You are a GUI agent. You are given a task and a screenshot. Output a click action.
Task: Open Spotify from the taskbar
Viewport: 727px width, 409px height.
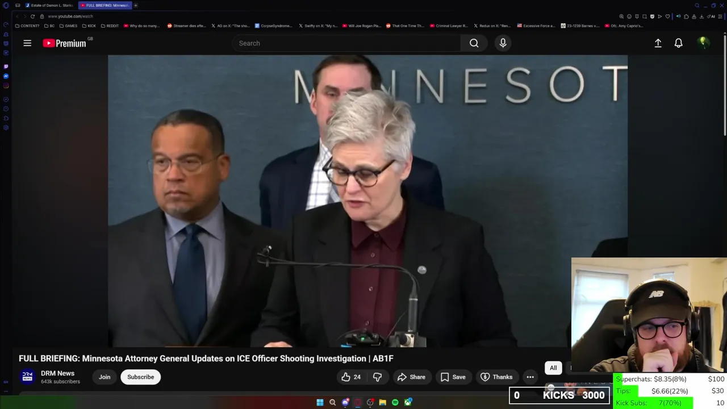(395, 402)
